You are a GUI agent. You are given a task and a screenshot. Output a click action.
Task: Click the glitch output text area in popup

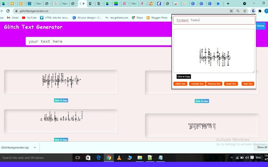point(214,51)
